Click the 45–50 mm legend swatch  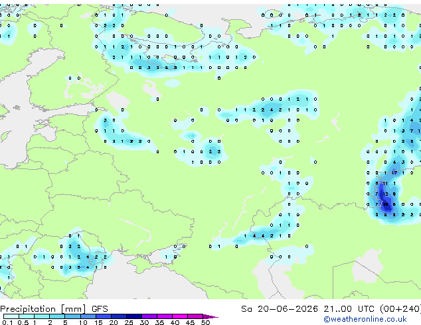coord(195,316)
